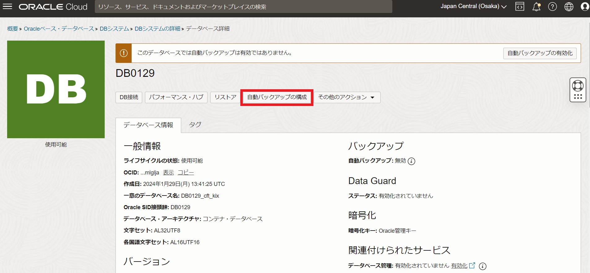Click the 自動バックアップの有効化 button

click(540, 53)
